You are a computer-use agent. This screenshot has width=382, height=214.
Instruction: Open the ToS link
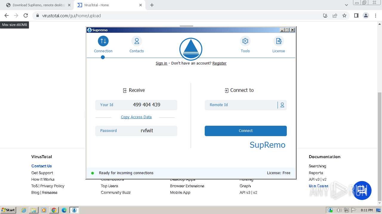point(34,186)
